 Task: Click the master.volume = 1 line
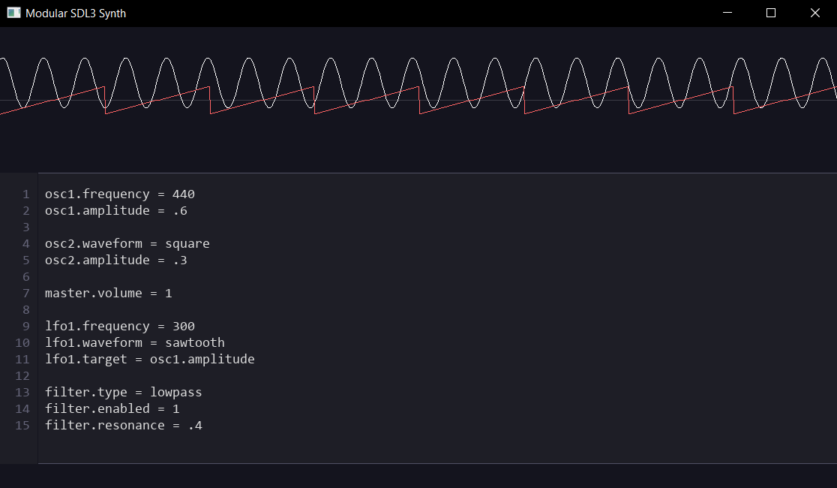coord(108,294)
